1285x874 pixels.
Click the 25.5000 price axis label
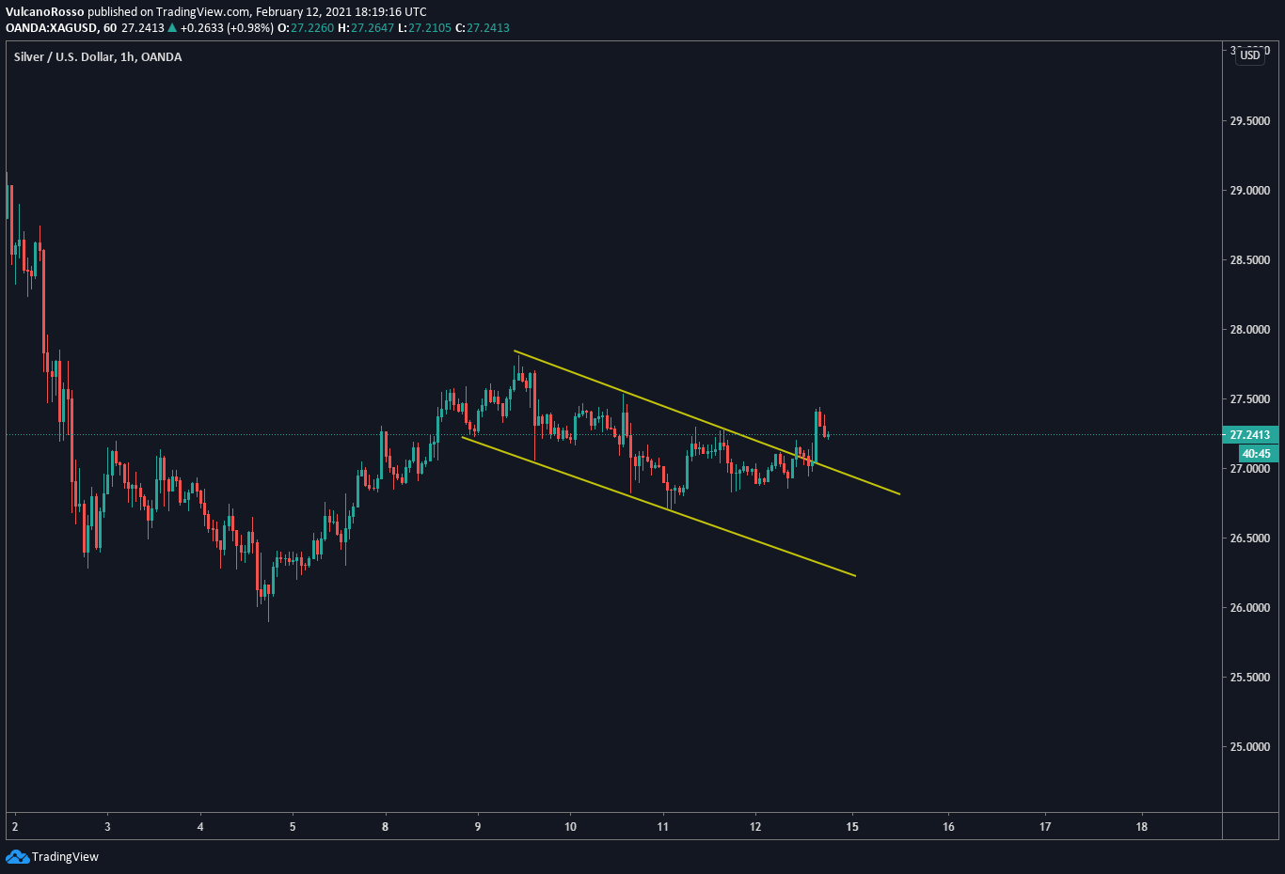pos(1250,678)
